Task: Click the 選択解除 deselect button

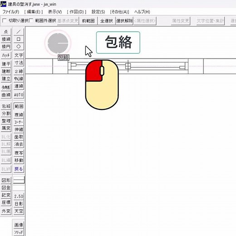Action: pos(124,21)
